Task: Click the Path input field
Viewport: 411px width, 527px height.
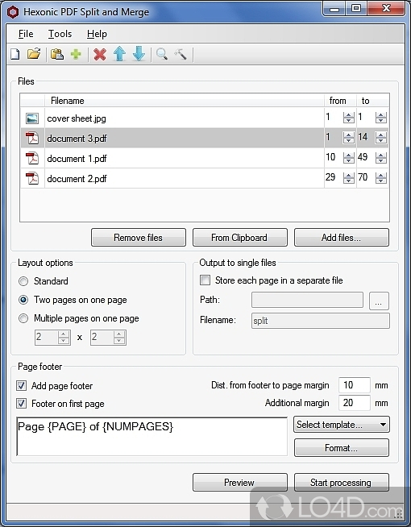Action: tap(307, 300)
